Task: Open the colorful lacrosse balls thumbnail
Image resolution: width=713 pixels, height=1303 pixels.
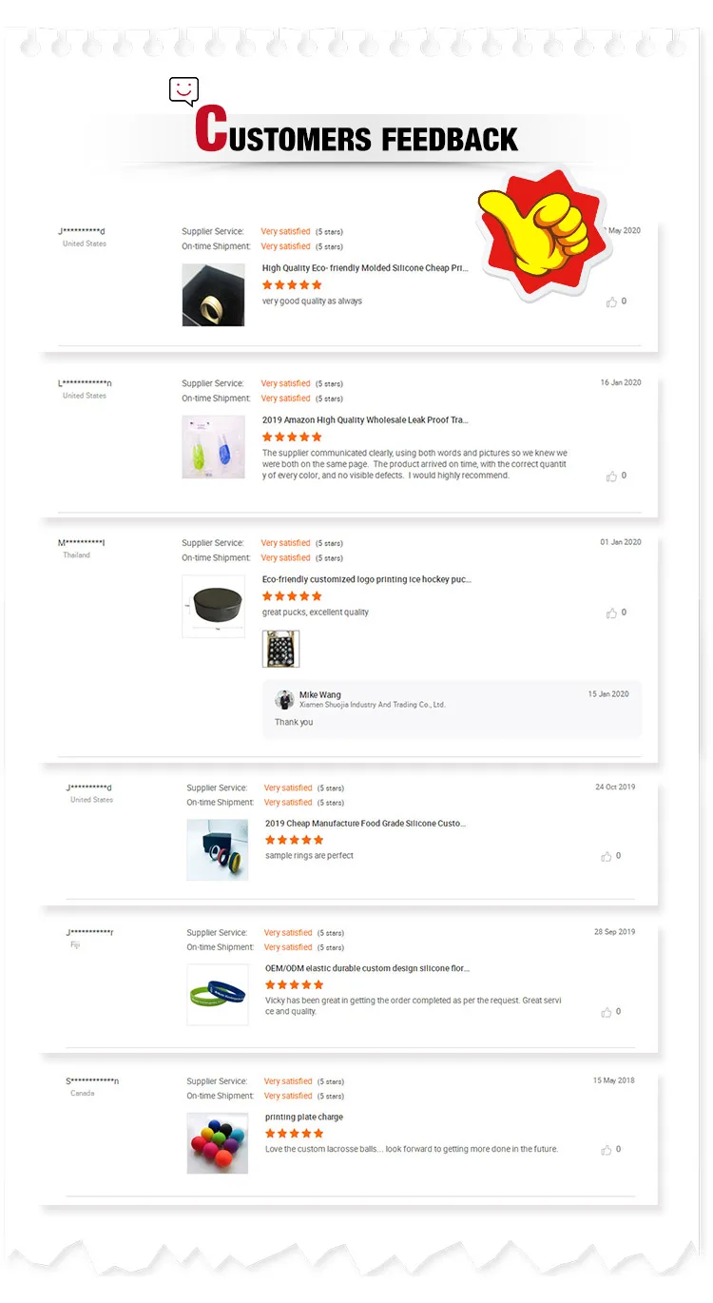Action: click(217, 1142)
